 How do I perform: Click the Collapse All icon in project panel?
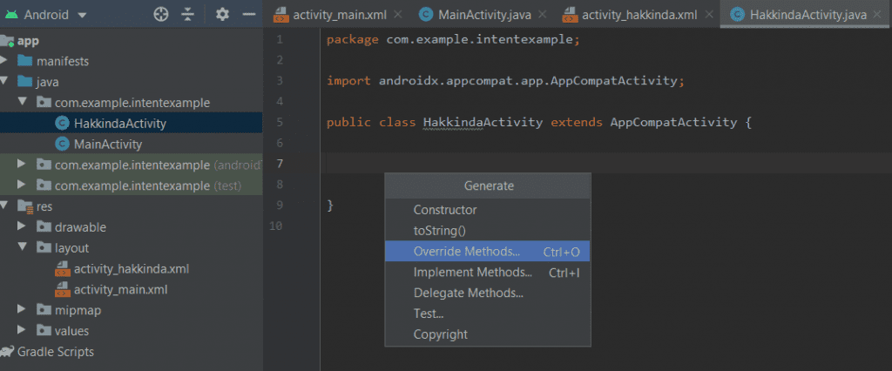(x=188, y=15)
